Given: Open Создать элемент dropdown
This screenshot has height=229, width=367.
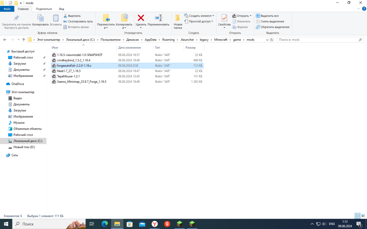Looking at the screenshot, I should point(199,16).
